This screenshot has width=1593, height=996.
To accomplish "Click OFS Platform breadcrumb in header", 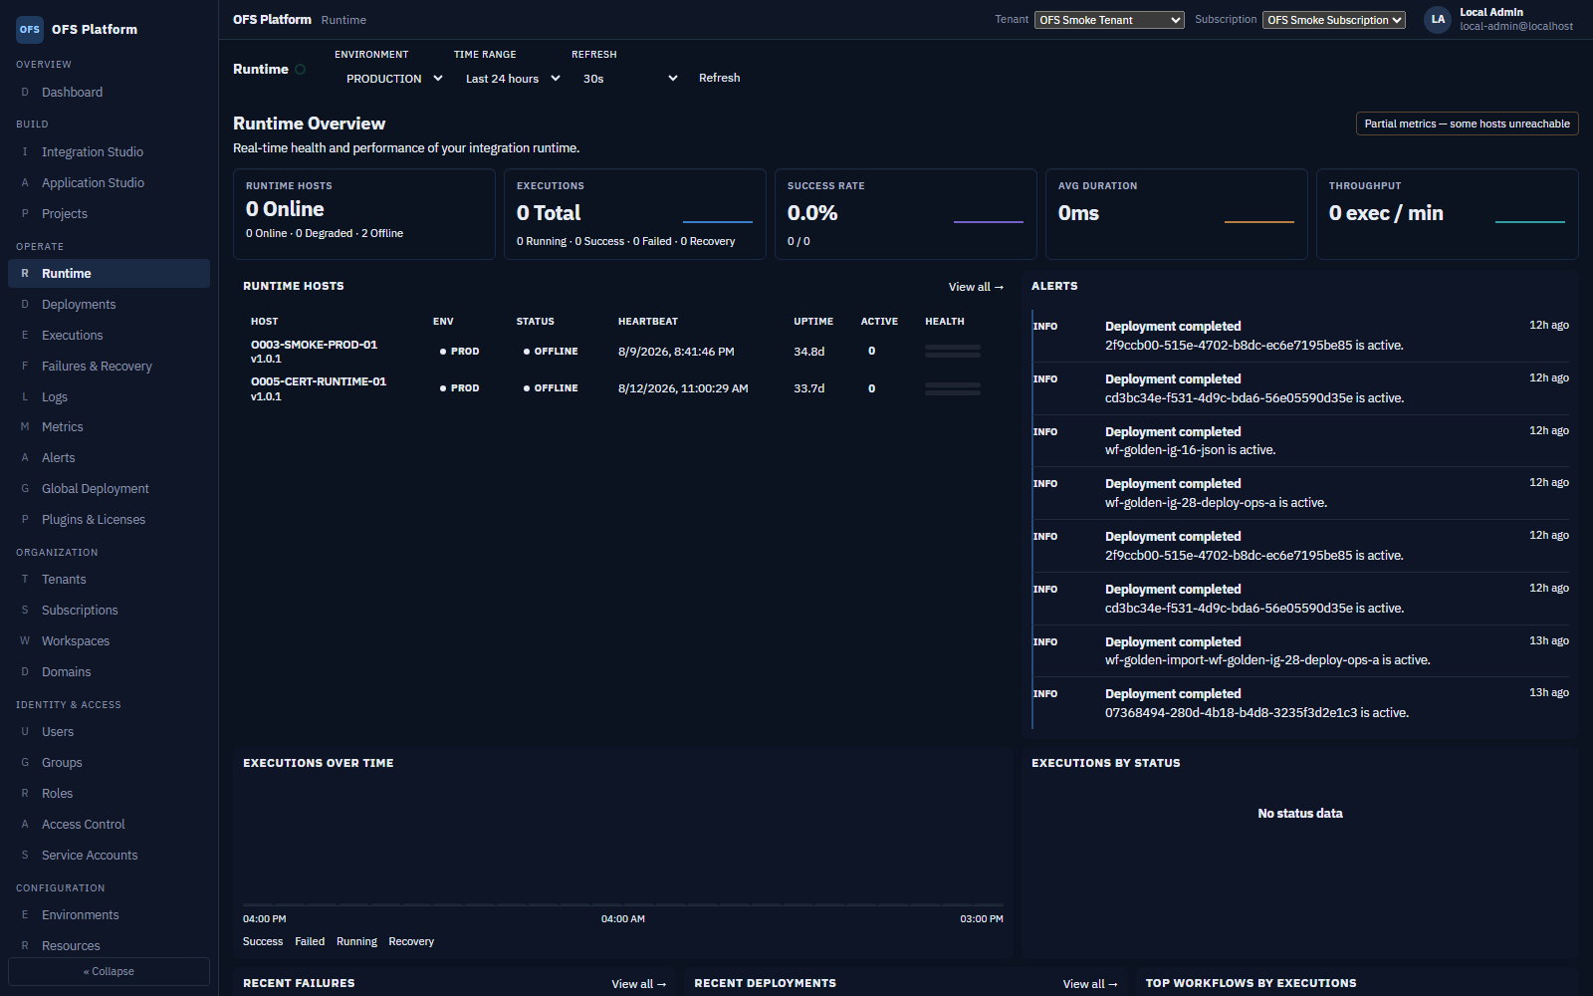I will point(272,19).
